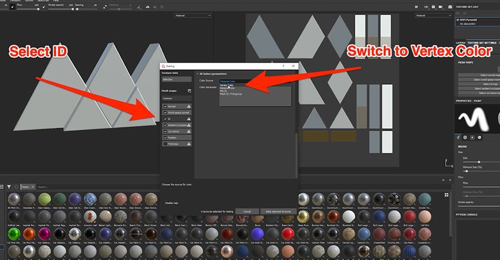Click the Select curvature map button
This screenshot has height=260, width=500.
click(x=479, y=93)
